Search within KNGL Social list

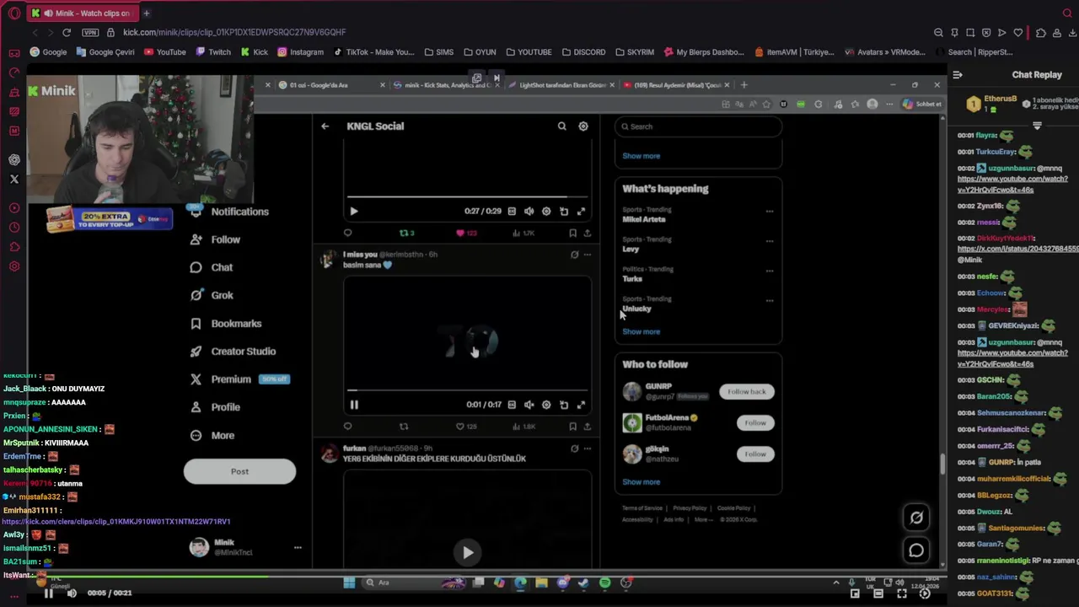click(x=561, y=126)
